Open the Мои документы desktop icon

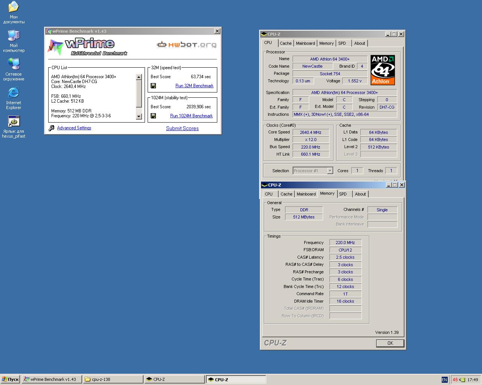[14, 12]
